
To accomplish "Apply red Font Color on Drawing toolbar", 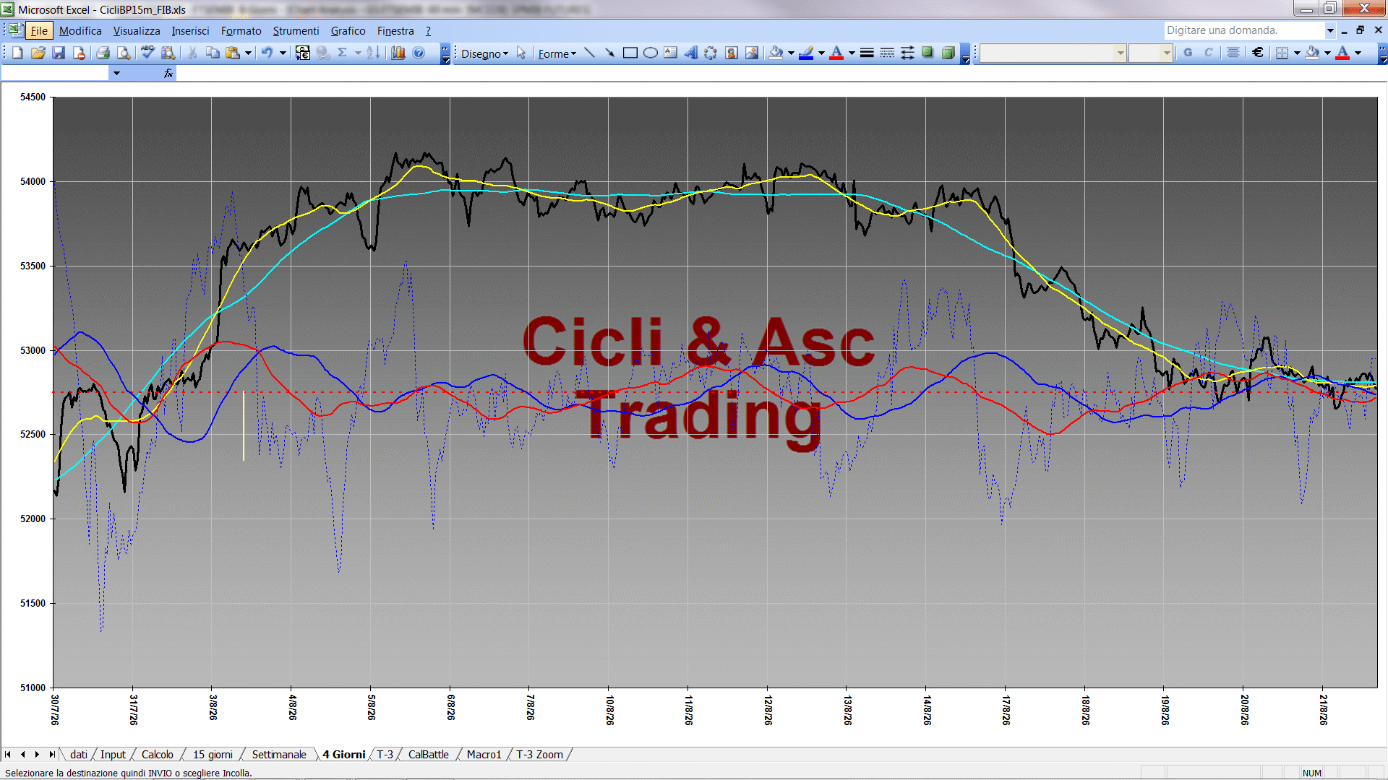I will pyautogui.click(x=836, y=53).
